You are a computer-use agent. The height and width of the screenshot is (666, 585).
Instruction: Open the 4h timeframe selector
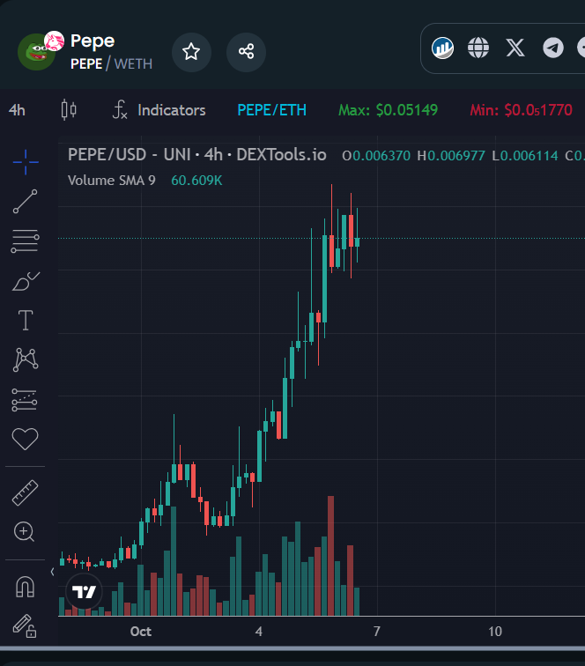coord(17,110)
